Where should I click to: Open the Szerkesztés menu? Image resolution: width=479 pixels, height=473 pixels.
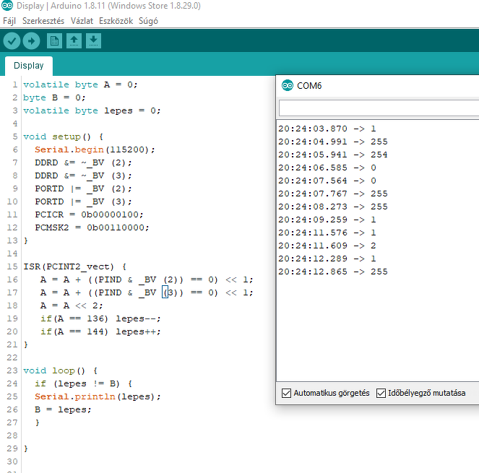pos(43,21)
